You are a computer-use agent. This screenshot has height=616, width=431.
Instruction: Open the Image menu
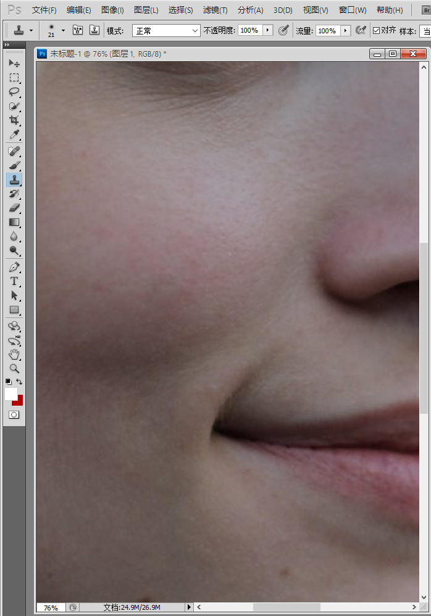(112, 10)
